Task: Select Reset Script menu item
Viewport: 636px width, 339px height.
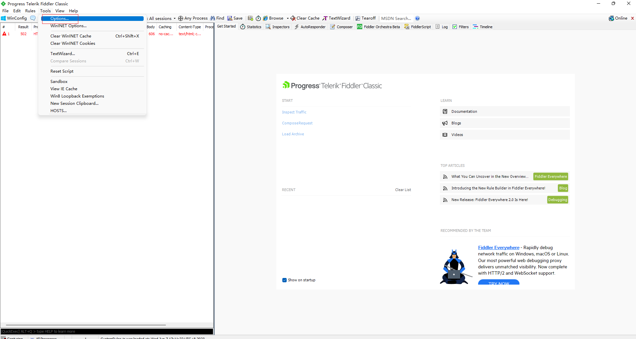Action: coord(92,71)
